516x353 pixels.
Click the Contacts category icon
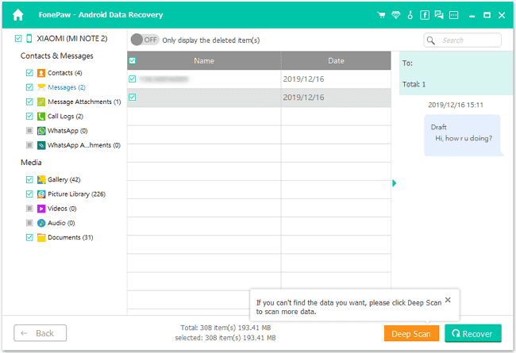coord(41,73)
